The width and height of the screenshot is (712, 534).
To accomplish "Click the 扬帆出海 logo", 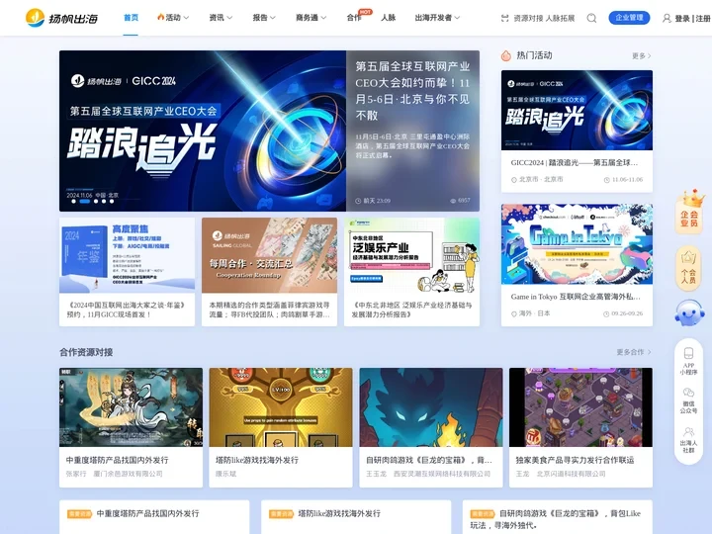I will point(61,18).
